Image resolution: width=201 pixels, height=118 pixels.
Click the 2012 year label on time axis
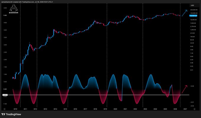(x=35, y=109)
